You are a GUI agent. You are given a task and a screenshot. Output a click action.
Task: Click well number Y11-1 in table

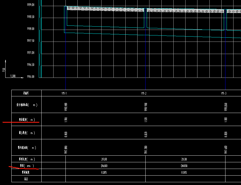coord(64,93)
